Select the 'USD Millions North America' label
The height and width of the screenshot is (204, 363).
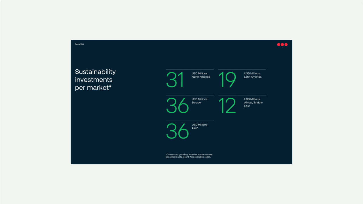pyautogui.click(x=201, y=75)
